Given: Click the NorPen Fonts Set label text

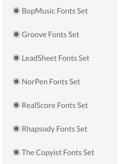Looking at the screenshot, I should point(51,82).
